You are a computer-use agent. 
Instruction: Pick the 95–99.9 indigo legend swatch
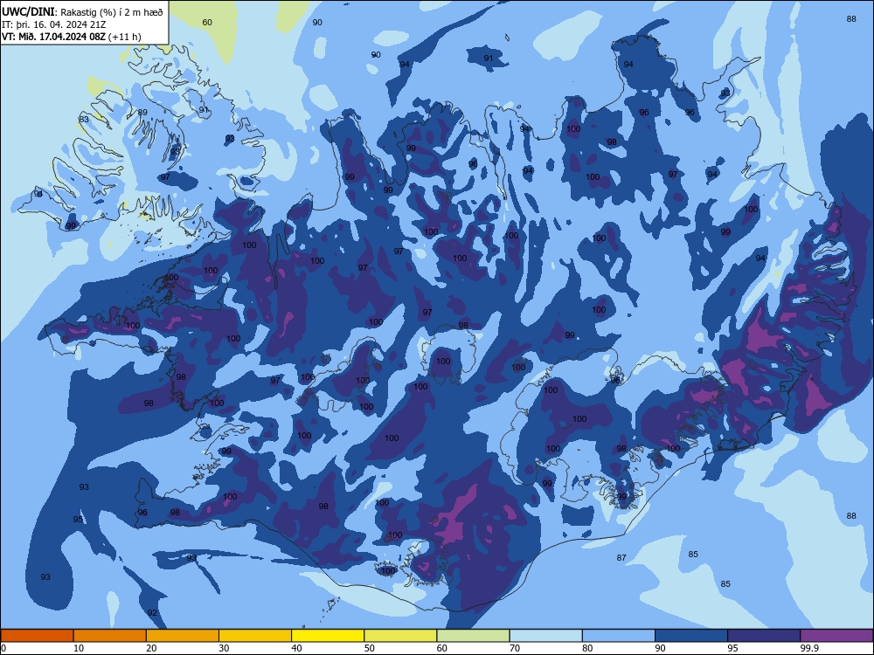click(x=764, y=636)
